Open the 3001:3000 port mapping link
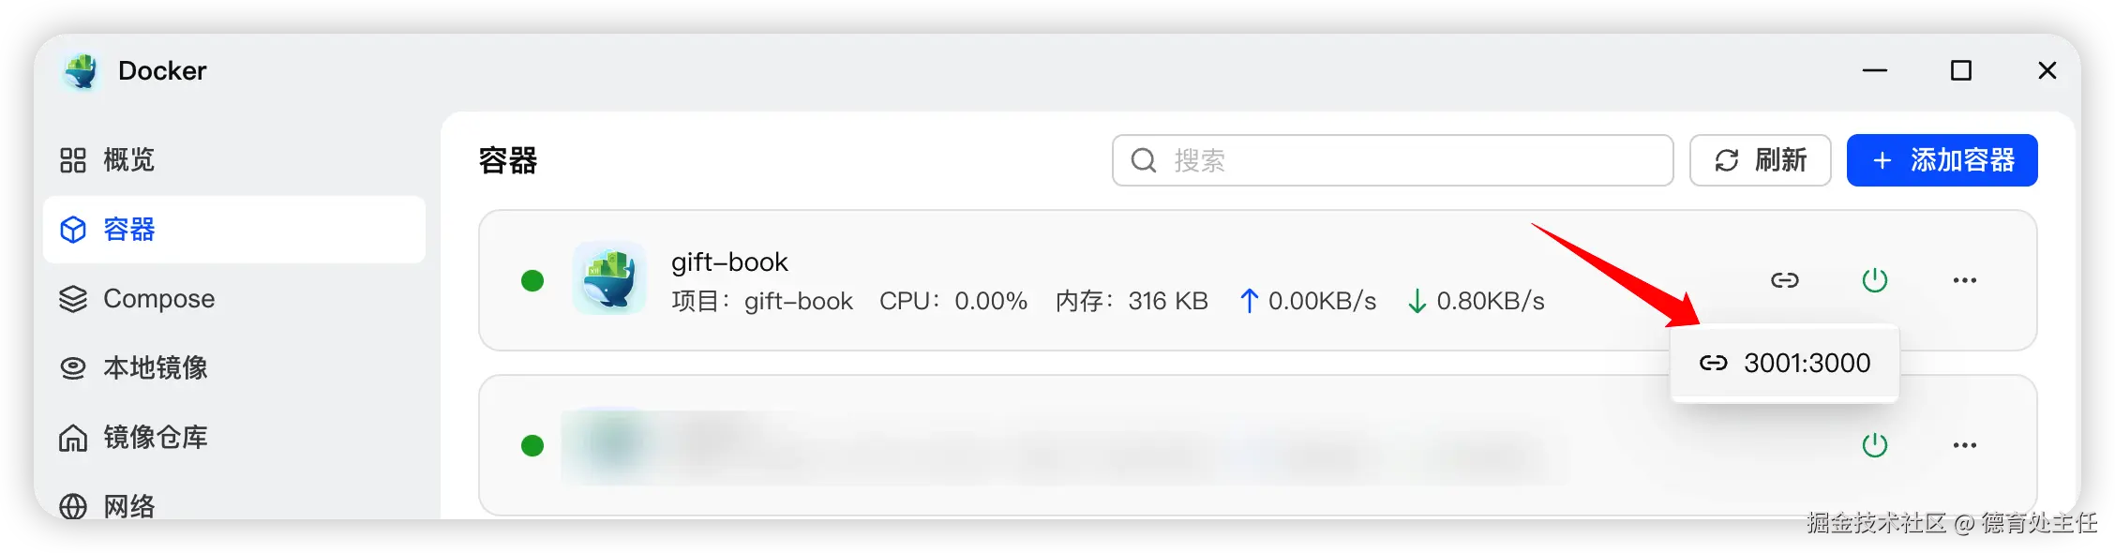 point(1784,363)
